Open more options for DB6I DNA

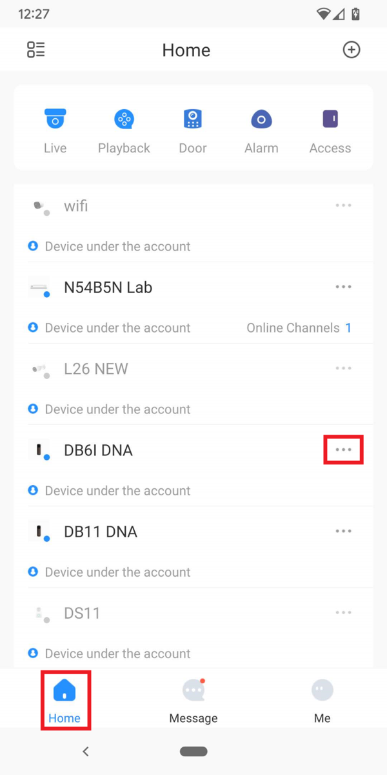pos(343,449)
